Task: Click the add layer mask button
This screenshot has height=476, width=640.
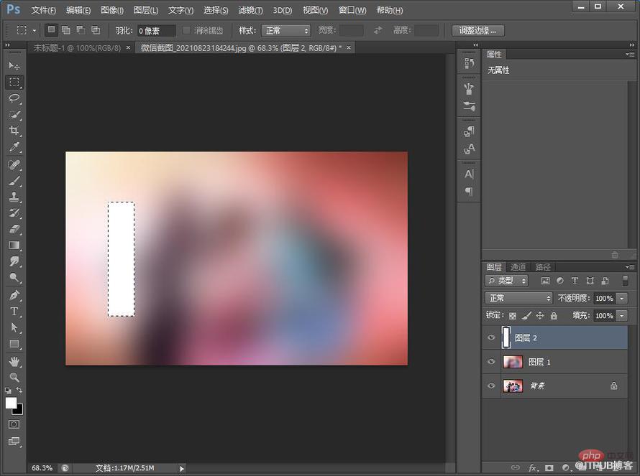Action: point(549,468)
